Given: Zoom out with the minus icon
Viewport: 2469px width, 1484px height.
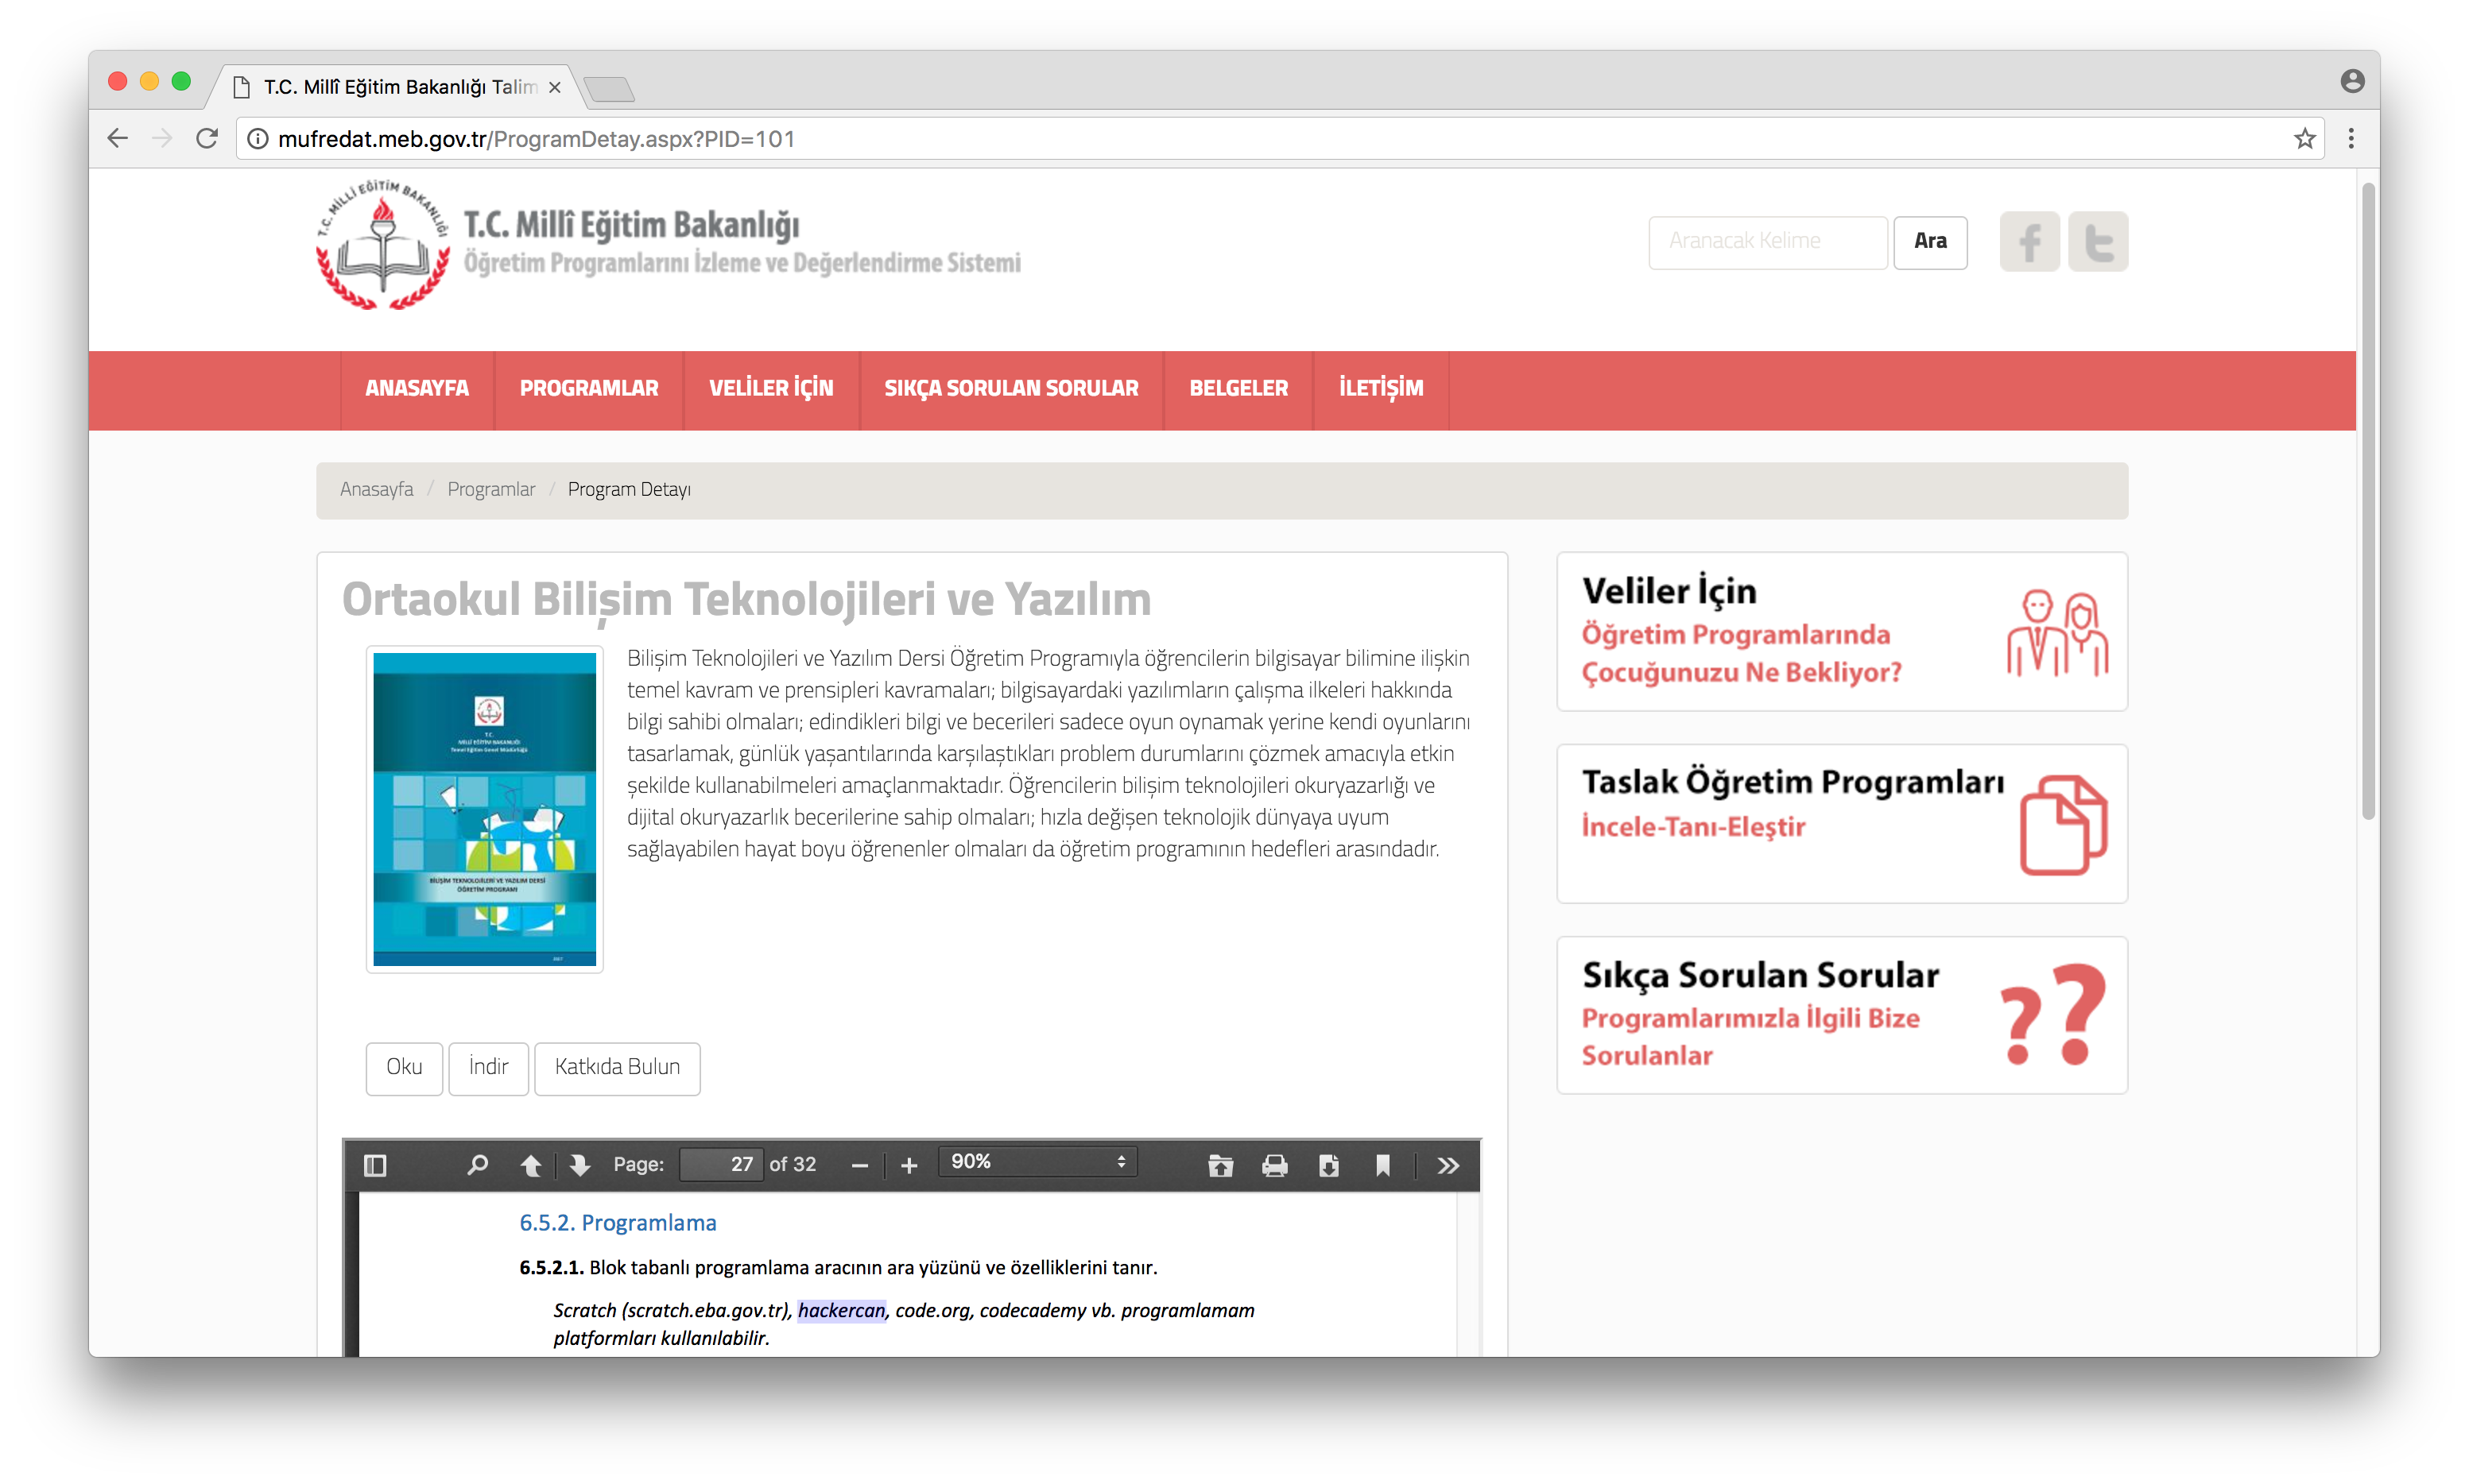Looking at the screenshot, I should [859, 1166].
